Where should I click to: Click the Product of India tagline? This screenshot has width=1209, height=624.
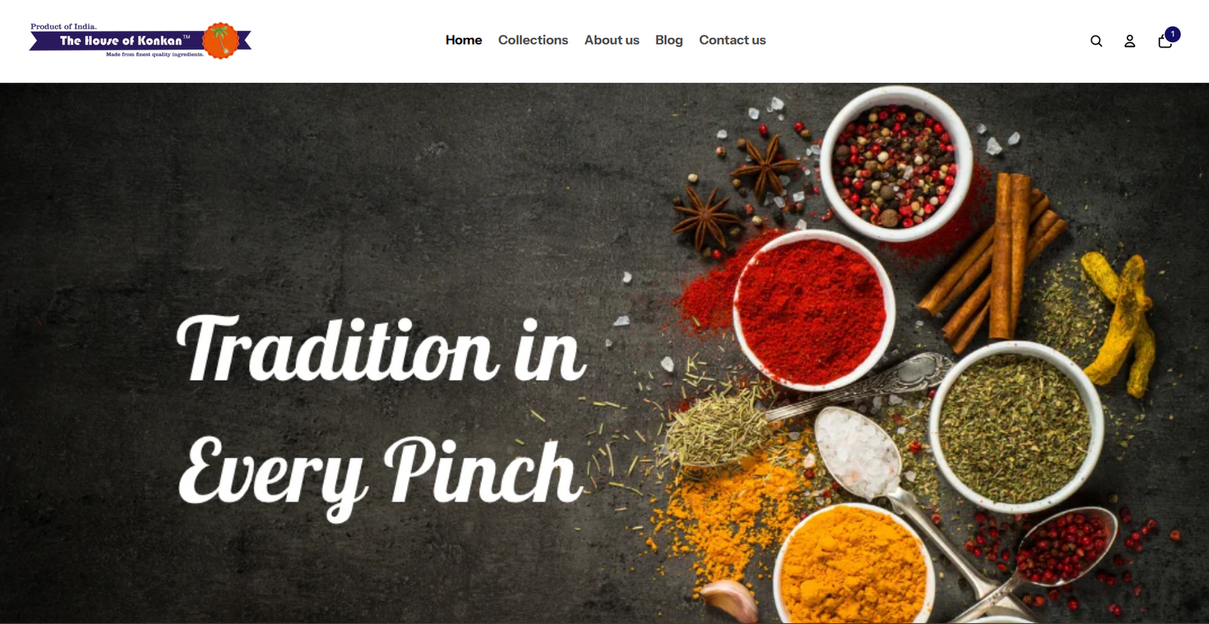click(x=63, y=26)
